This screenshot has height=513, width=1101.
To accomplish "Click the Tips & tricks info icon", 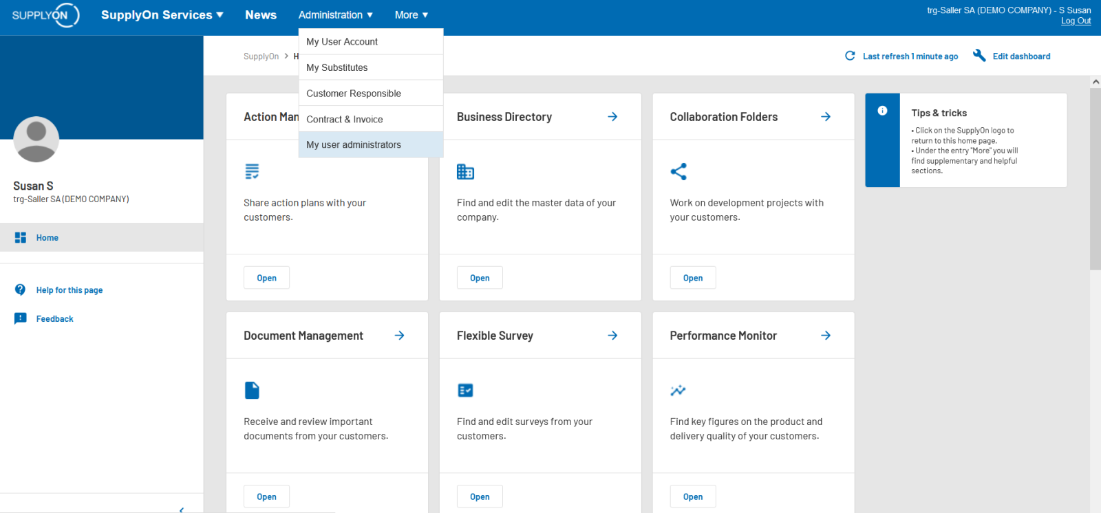I will 882,111.
